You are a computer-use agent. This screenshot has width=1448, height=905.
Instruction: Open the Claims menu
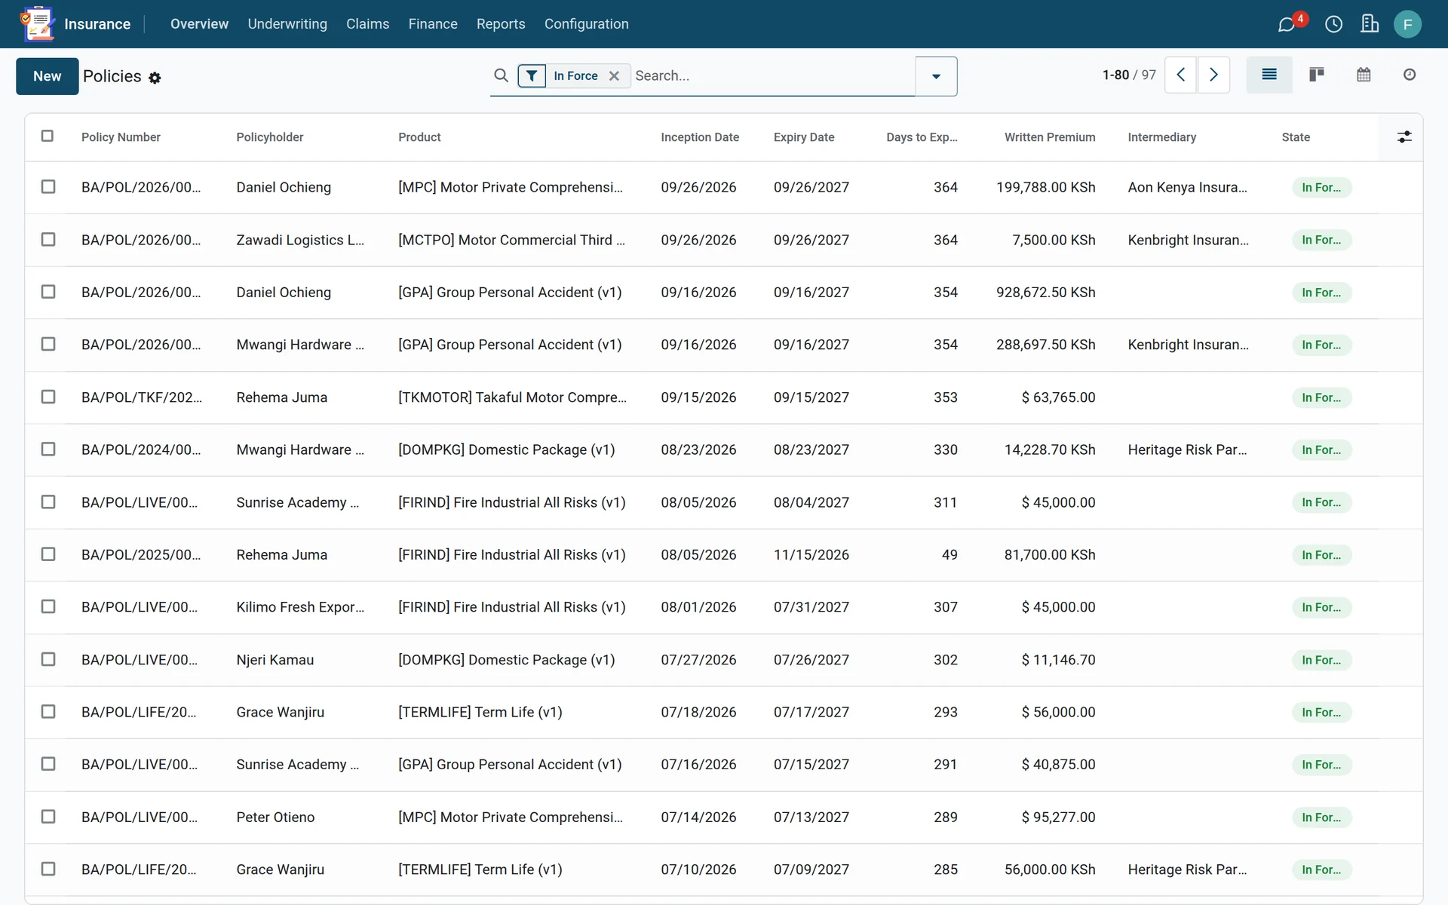367,24
